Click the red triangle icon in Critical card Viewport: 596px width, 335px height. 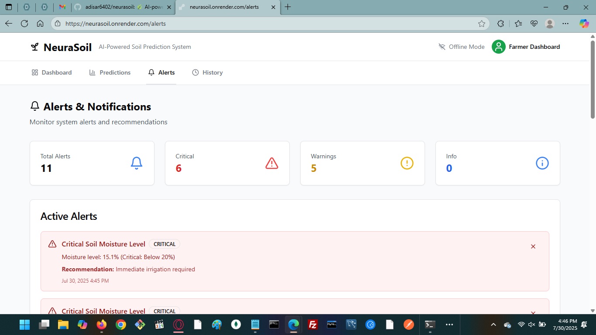(272, 163)
